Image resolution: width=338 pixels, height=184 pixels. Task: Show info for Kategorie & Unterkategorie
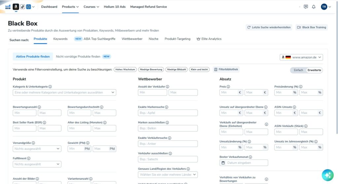(x=50, y=87)
